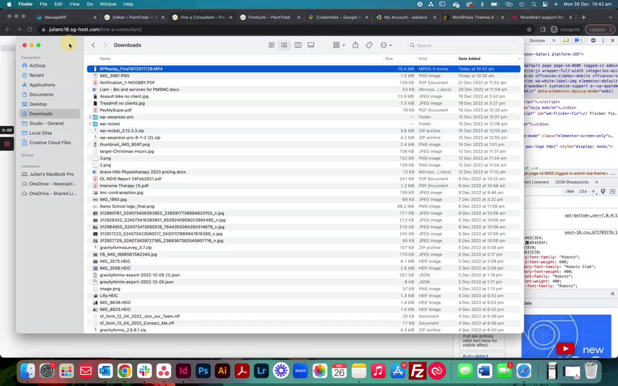
Task: Open Spotlight search in the menu bar
Action: [x=534, y=4]
